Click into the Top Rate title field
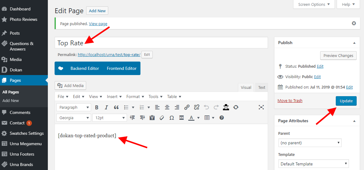 [x=161, y=43]
